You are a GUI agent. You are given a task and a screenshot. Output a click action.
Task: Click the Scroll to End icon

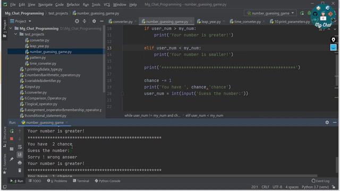tap(20, 154)
